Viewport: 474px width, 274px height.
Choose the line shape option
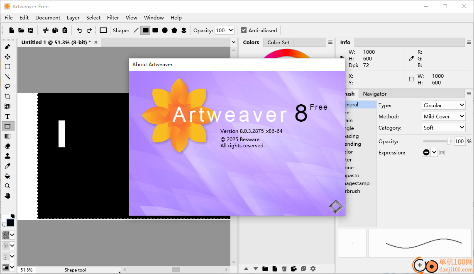point(136,30)
